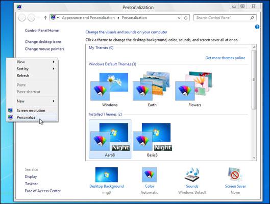Choose Screen resolution in context menu
The image size is (270, 204).
32,111
